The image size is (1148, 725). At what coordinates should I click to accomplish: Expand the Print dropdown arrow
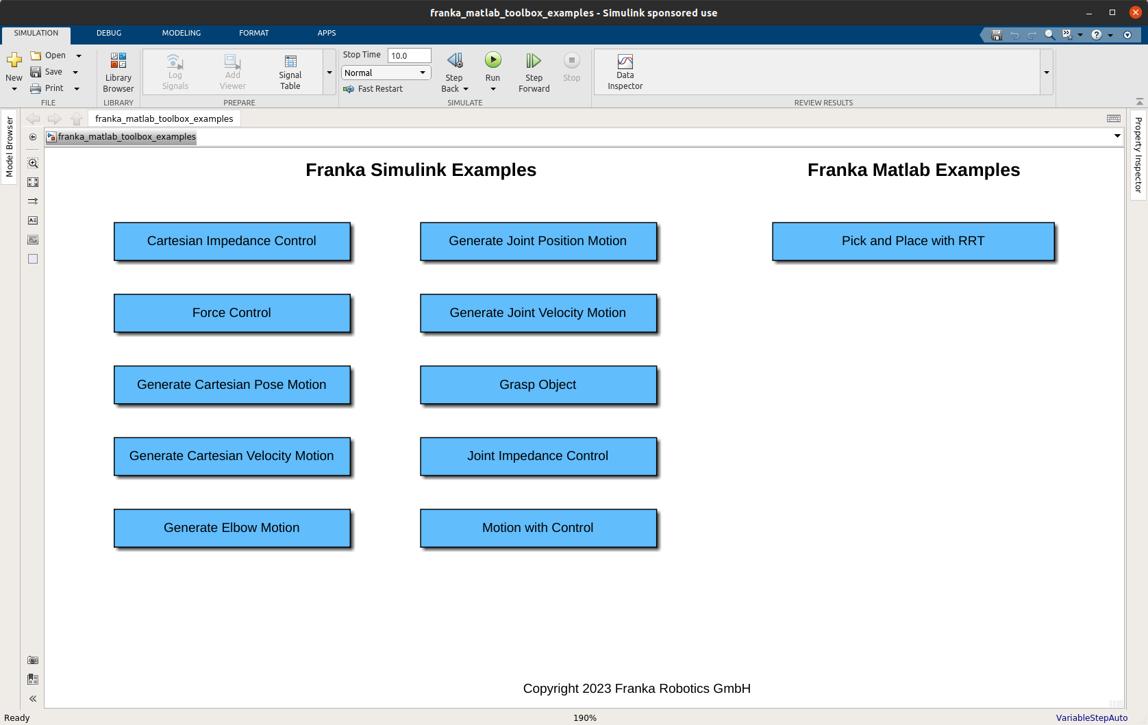pos(77,88)
